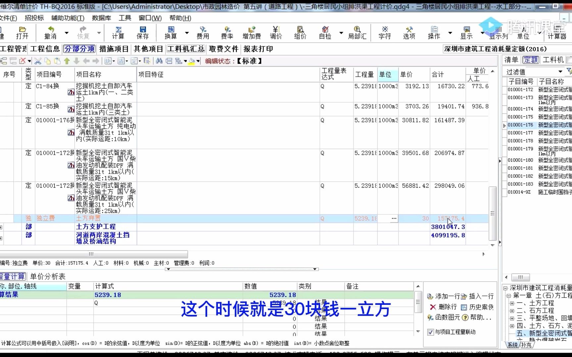Screen dimensions: 572x357
Task: Switch to the 报表打印 tab
Action: pyautogui.click(x=258, y=49)
